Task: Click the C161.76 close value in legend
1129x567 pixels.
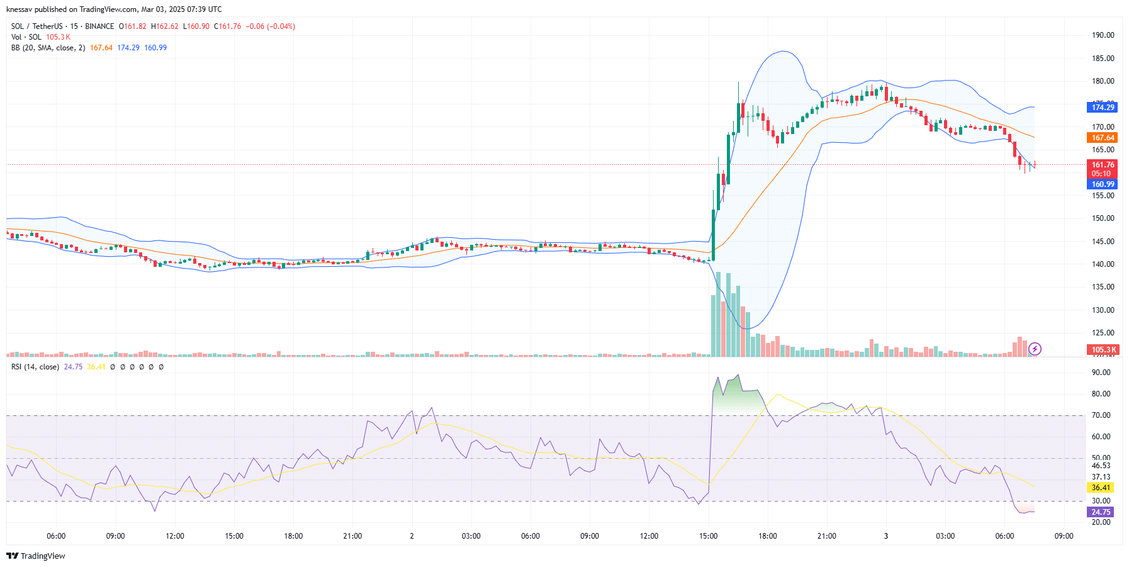Action: click(227, 26)
